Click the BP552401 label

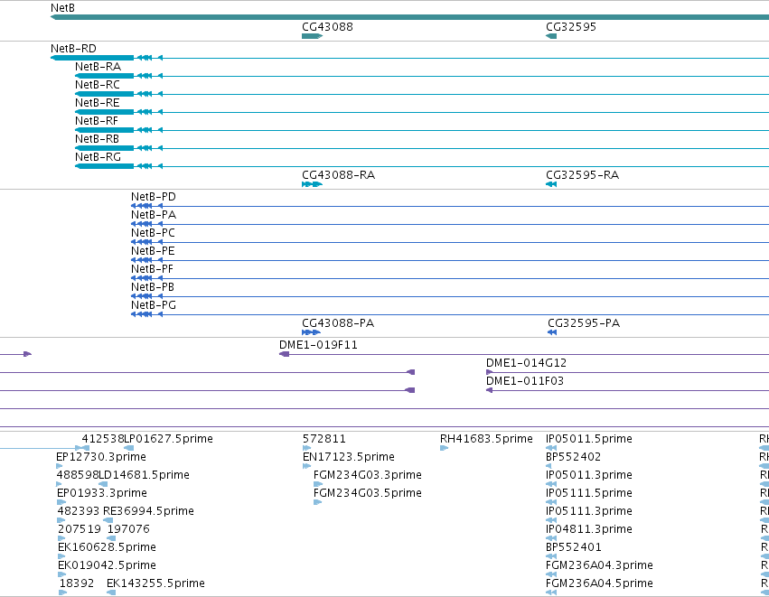click(573, 547)
